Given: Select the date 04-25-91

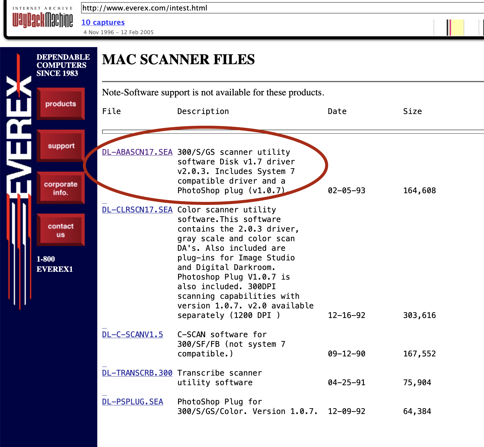Looking at the screenshot, I should (346, 382).
